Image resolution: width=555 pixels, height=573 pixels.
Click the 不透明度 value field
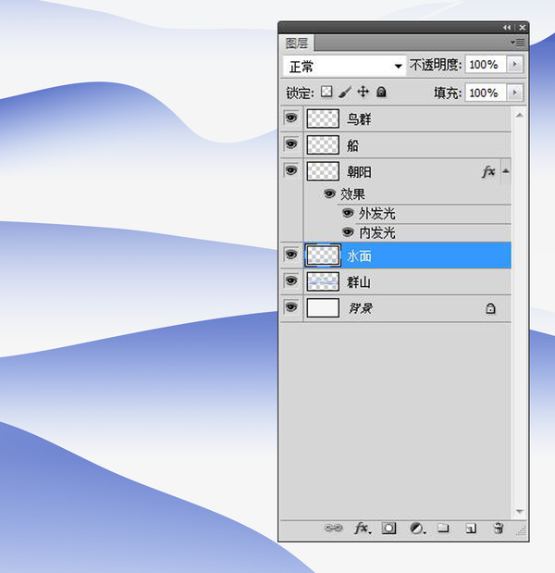pyautogui.click(x=486, y=65)
